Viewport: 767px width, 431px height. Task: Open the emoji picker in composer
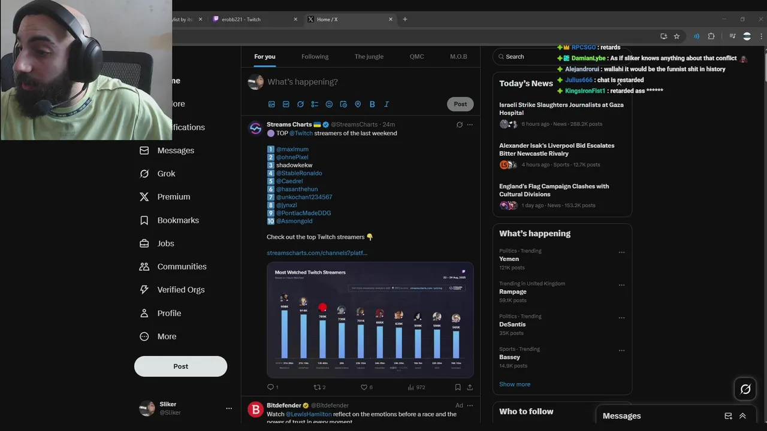[x=329, y=104]
